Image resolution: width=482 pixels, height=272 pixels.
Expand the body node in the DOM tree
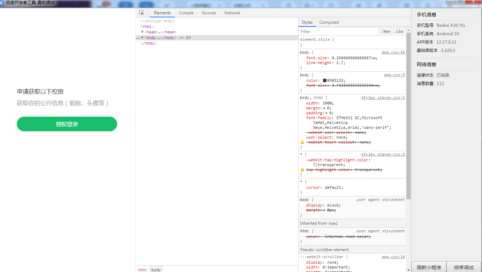tap(143, 38)
